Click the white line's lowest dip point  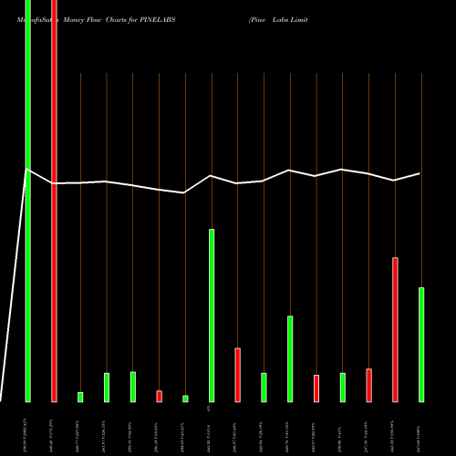click(183, 192)
